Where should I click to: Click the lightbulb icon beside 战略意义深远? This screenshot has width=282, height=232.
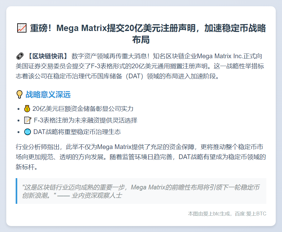pos(19,94)
